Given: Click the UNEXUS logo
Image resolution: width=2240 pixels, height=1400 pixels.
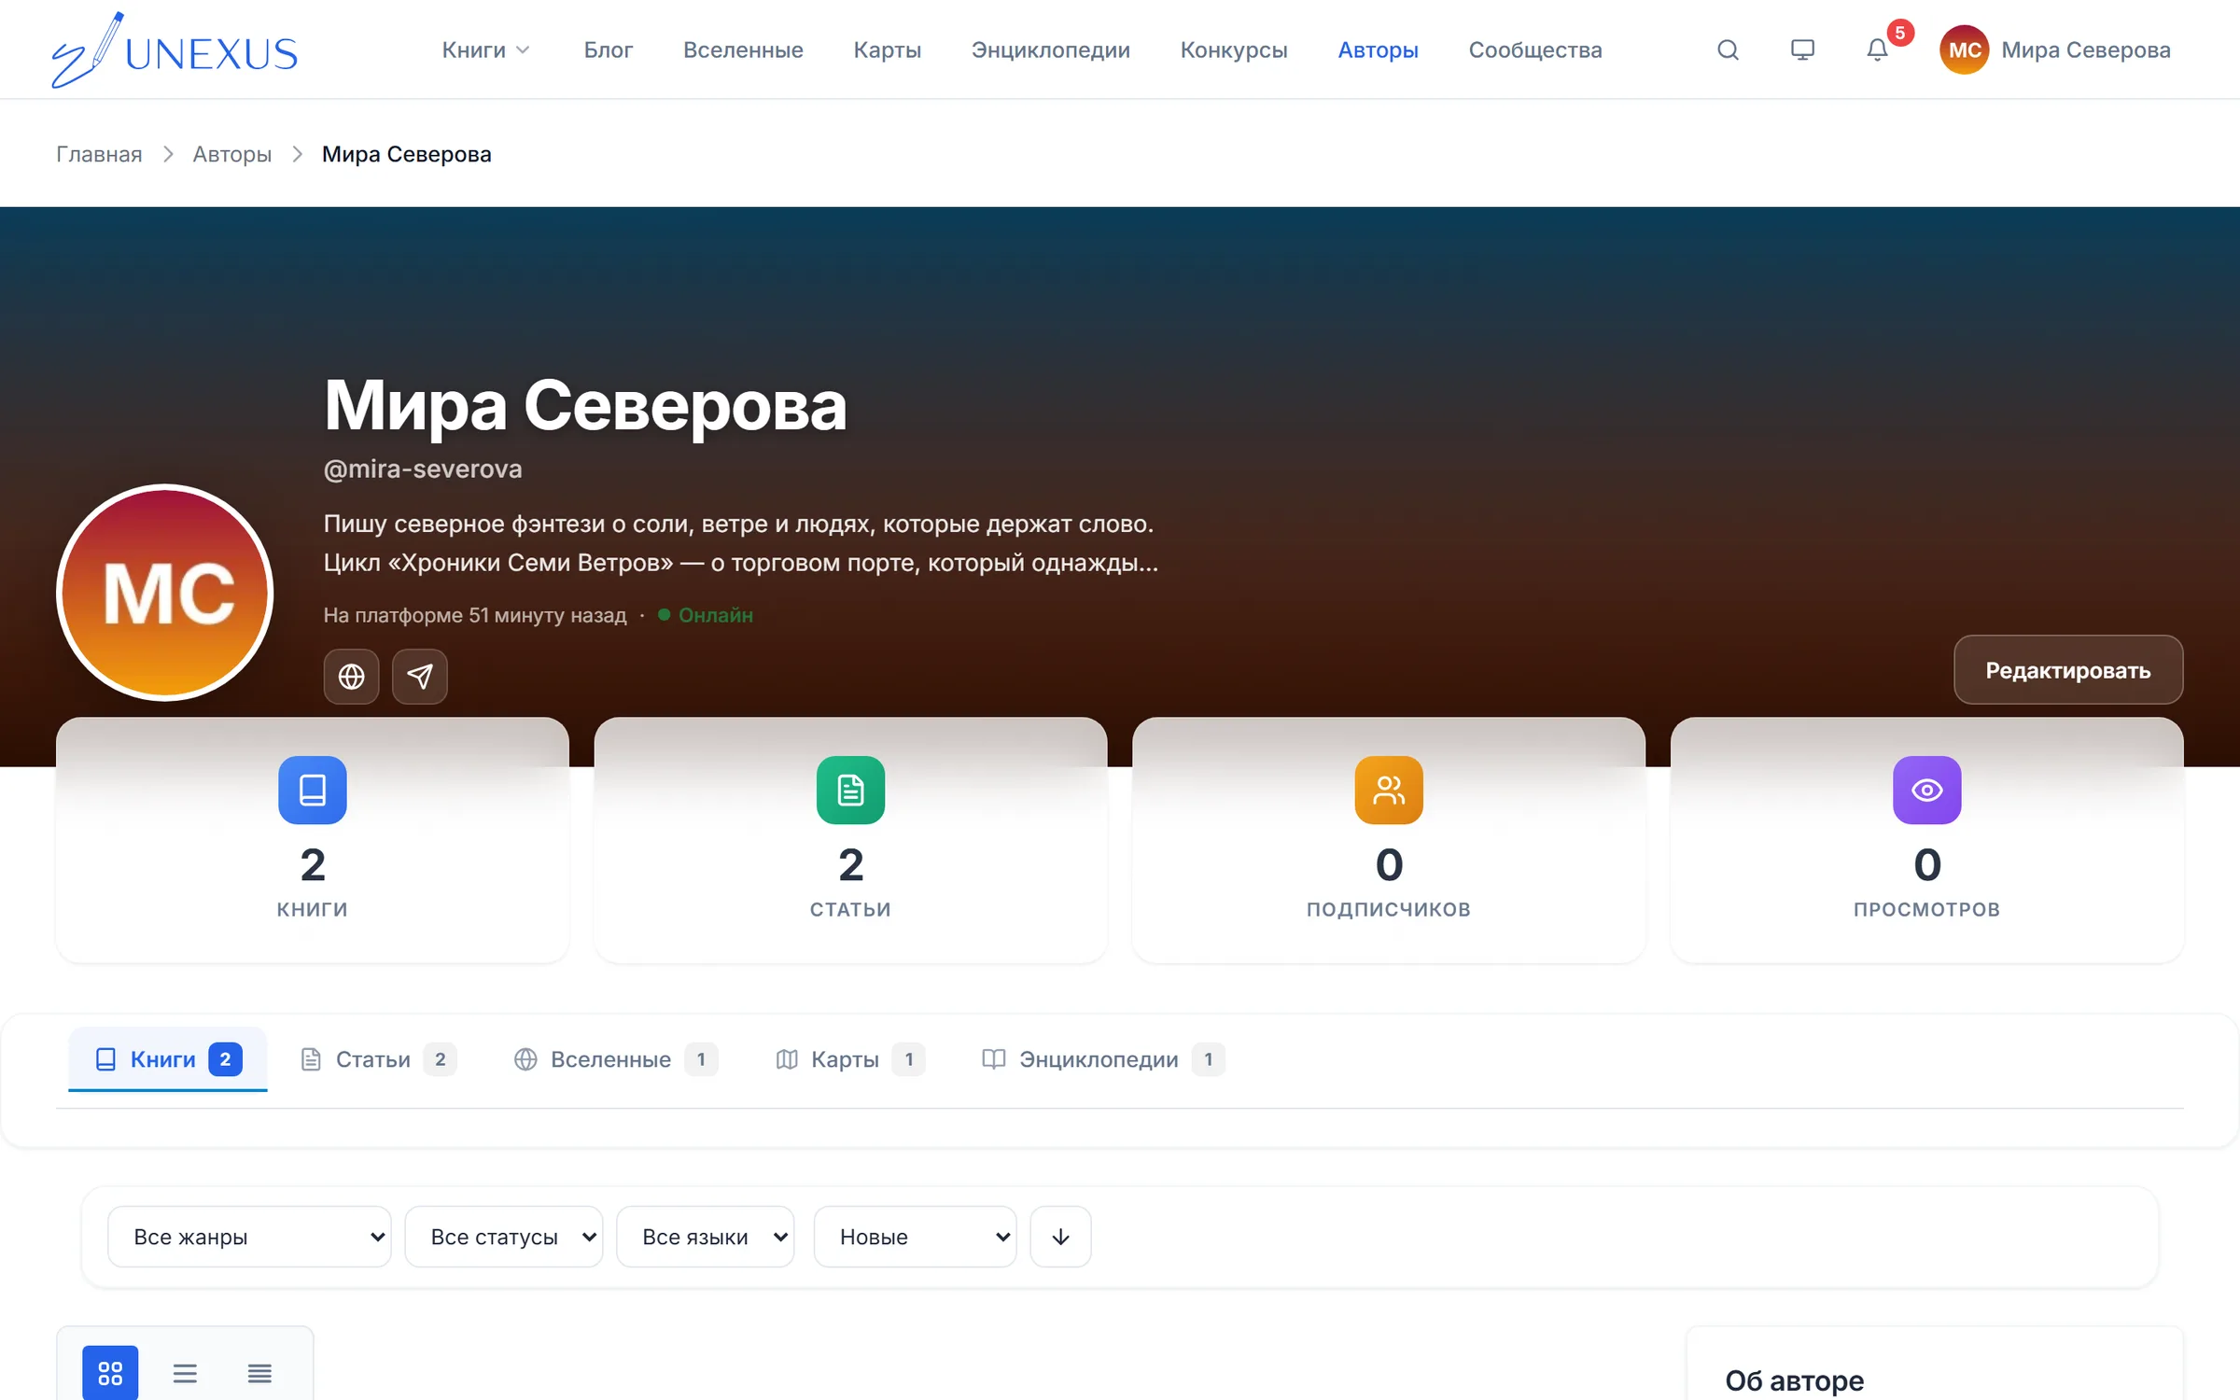Looking at the screenshot, I should point(175,49).
